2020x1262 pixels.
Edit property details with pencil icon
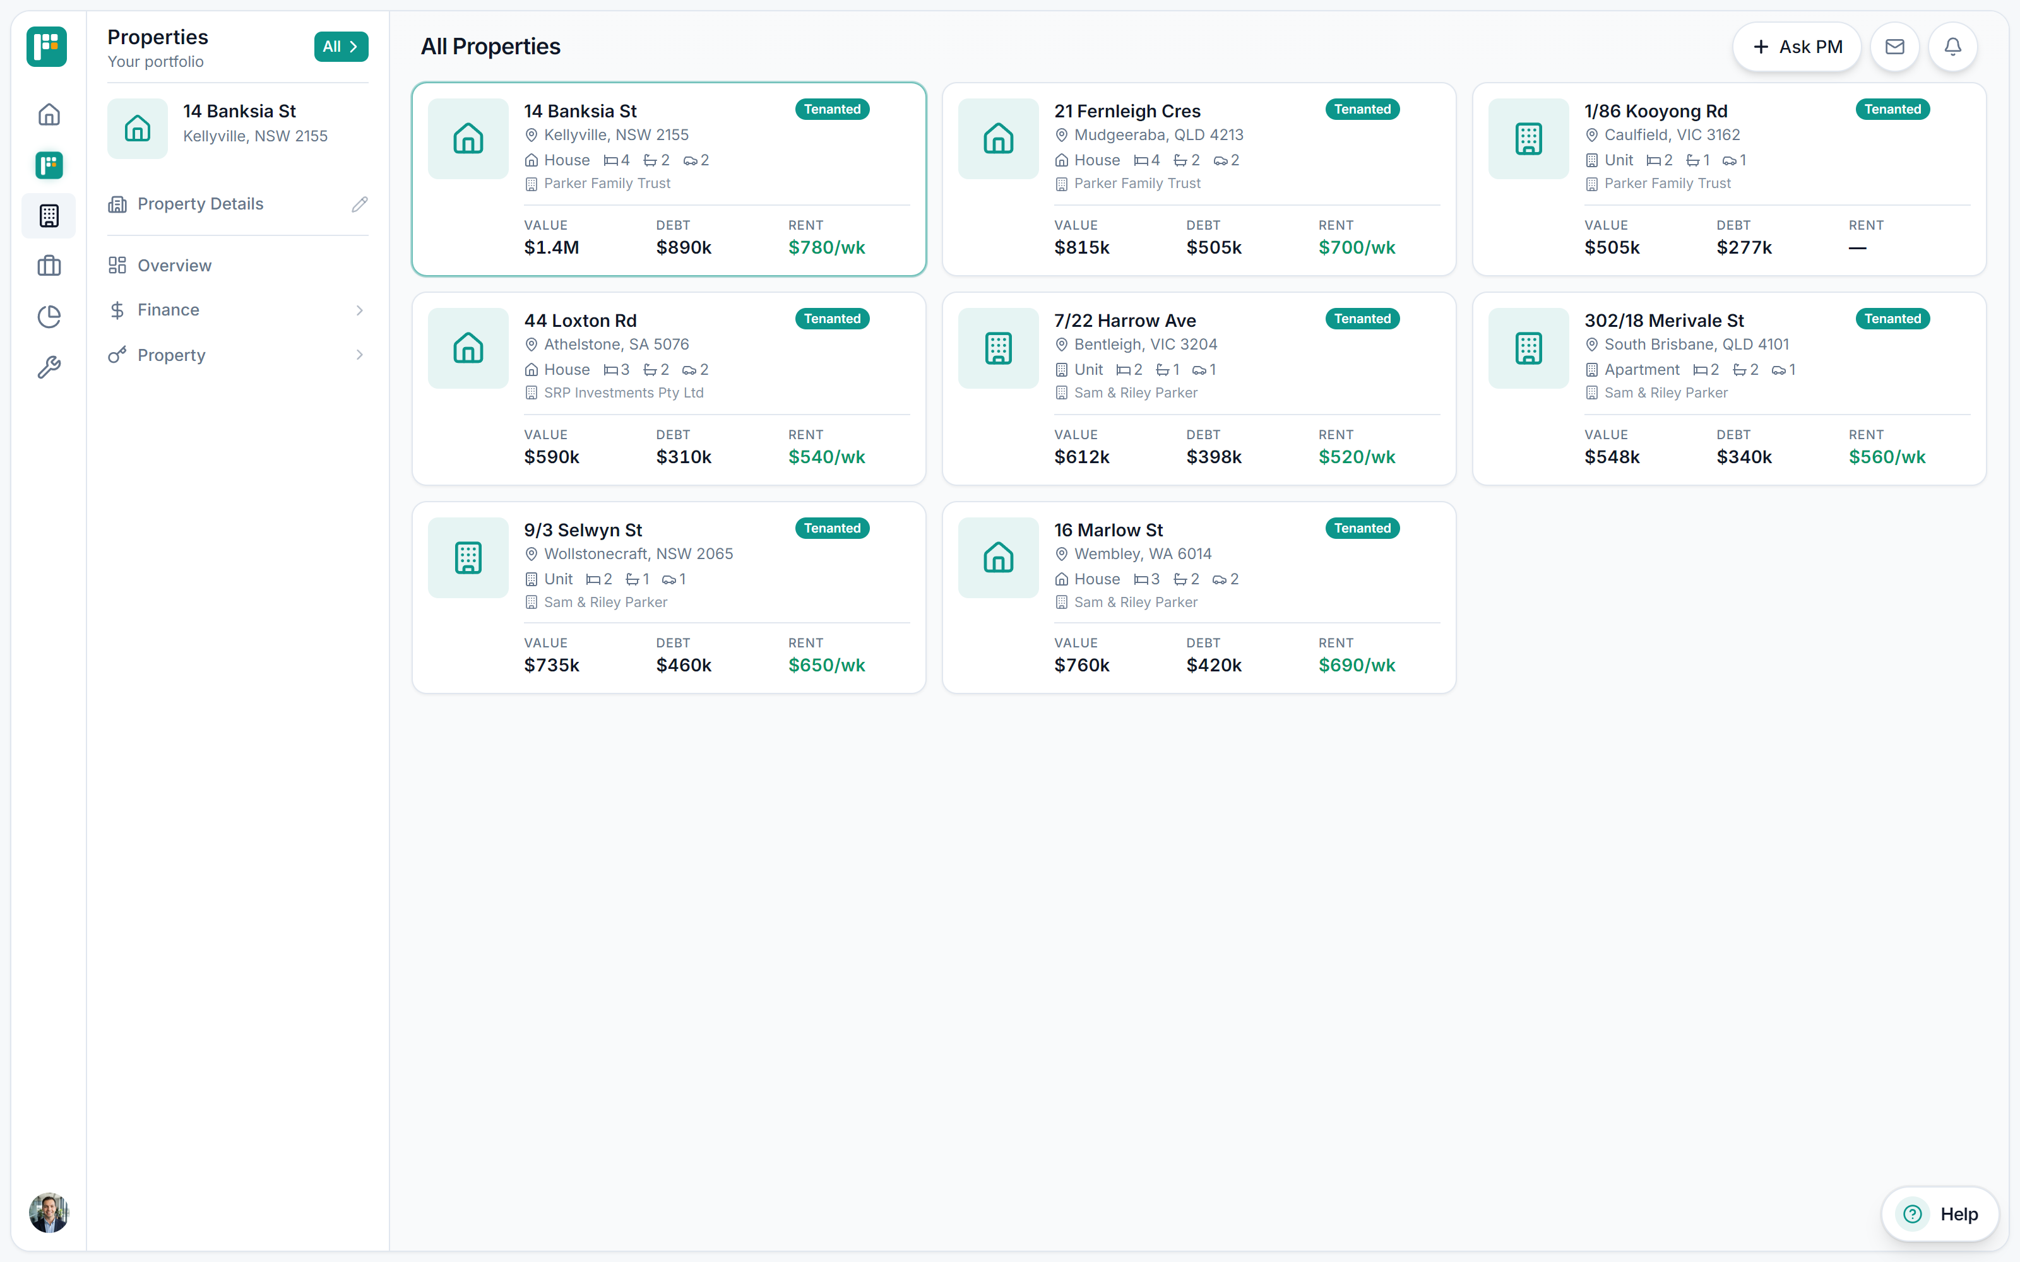(360, 204)
